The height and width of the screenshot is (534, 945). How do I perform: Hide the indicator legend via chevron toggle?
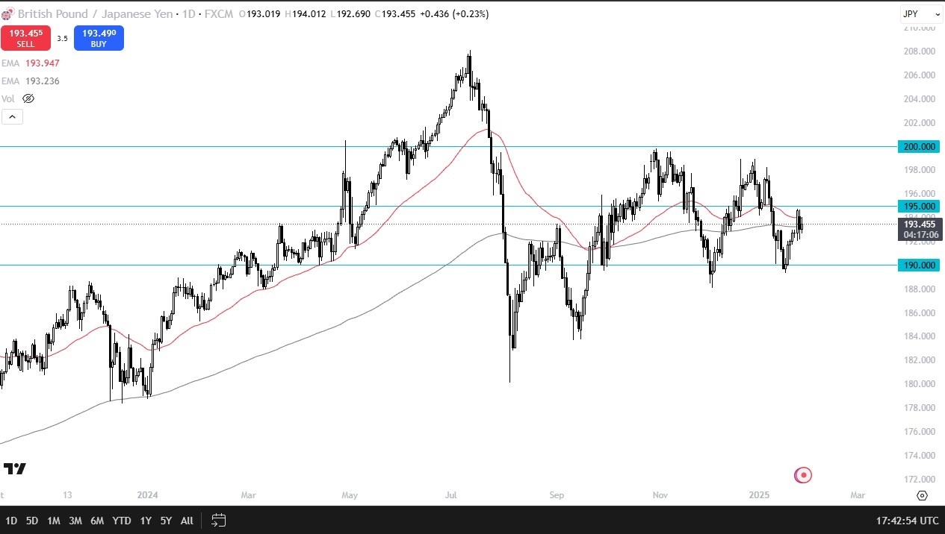coord(12,116)
